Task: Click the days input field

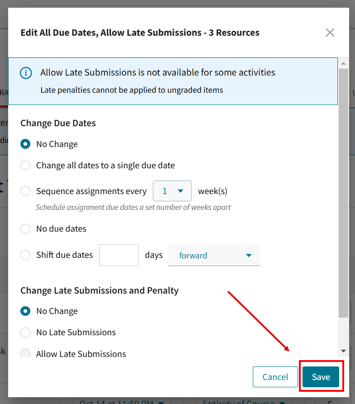Action: coord(118,255)
